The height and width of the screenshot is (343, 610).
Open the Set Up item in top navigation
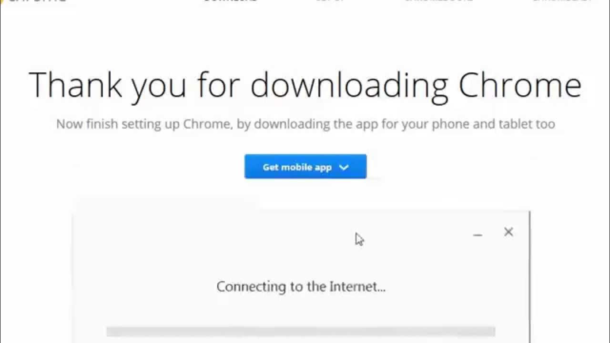[330, 1]
